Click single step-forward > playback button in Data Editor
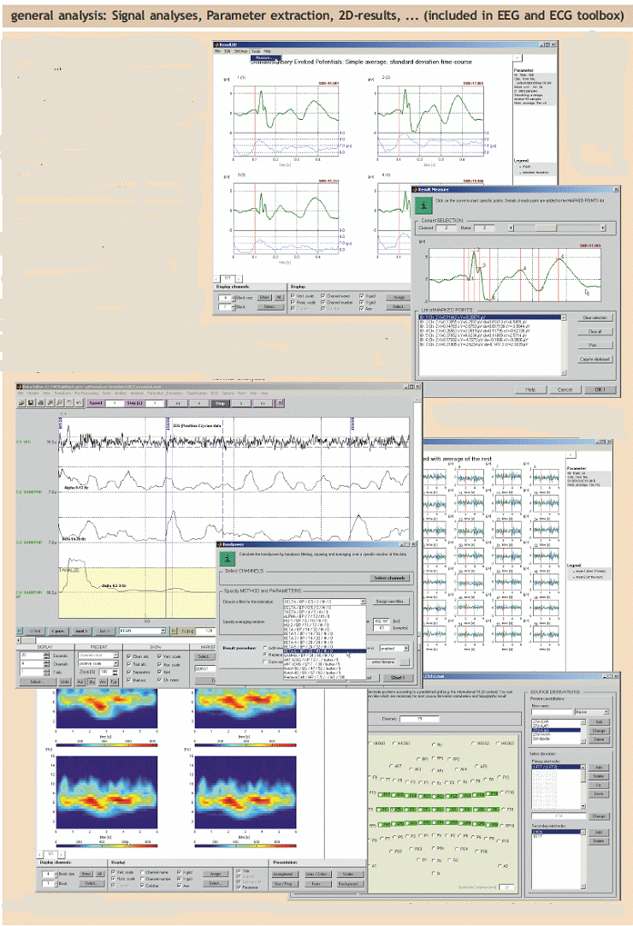 241,403
